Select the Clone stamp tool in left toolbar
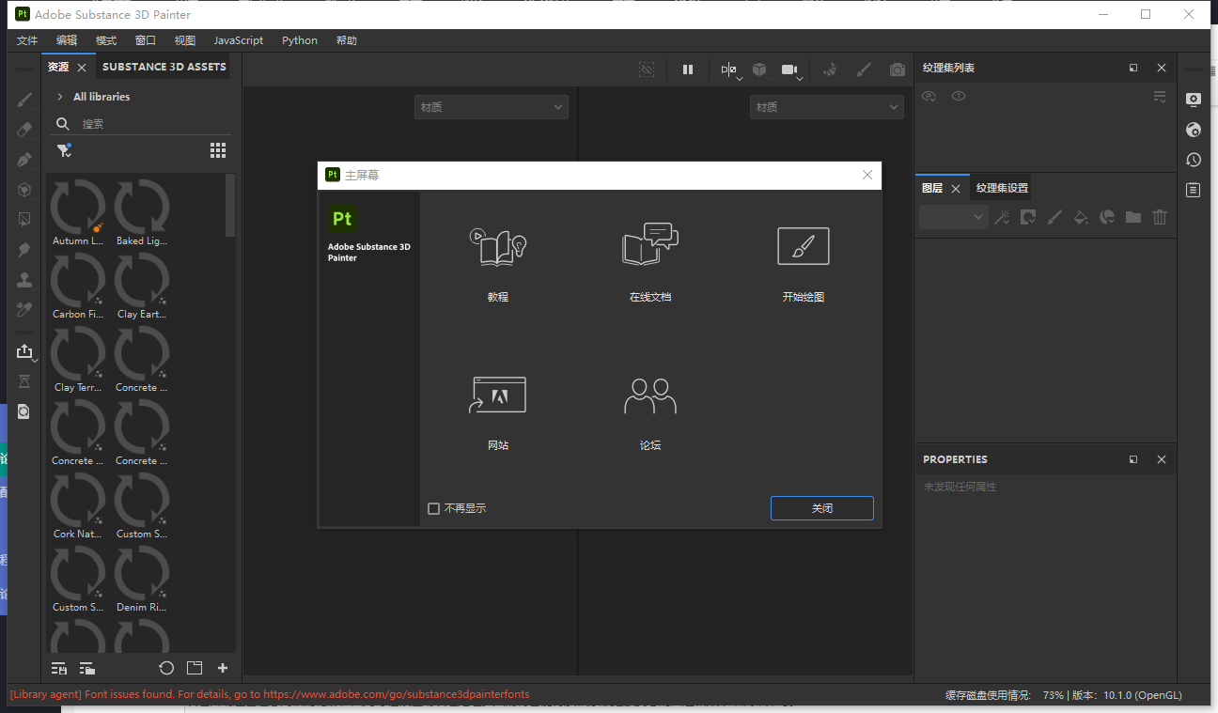The image size is (1218, 713). point(24,280)
